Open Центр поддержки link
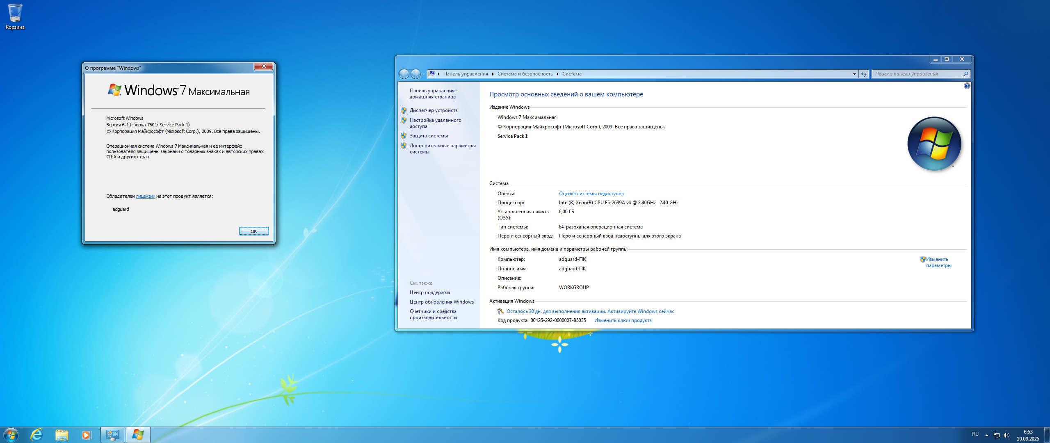Screen dimensions: 1050x443 429,292
